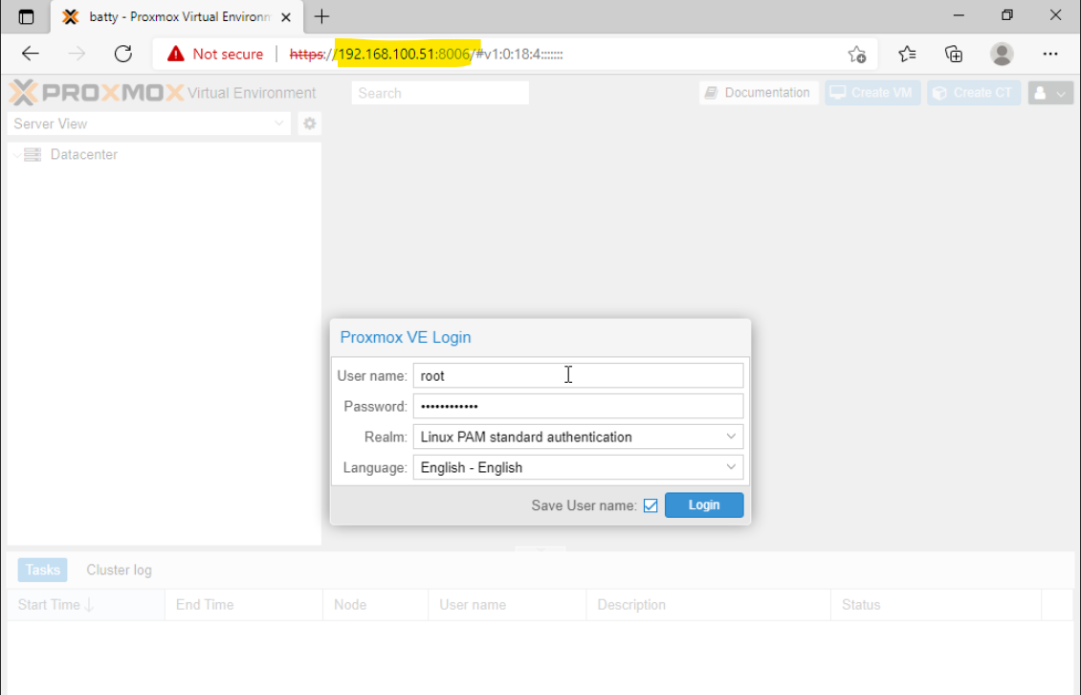Open the user menu in the Proxmox header

coord(1049,92)
